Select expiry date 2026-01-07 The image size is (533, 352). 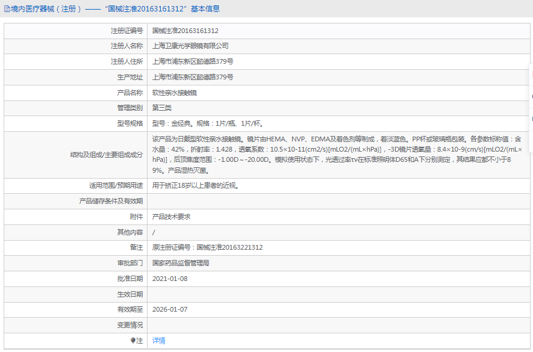tap(170, 309)
